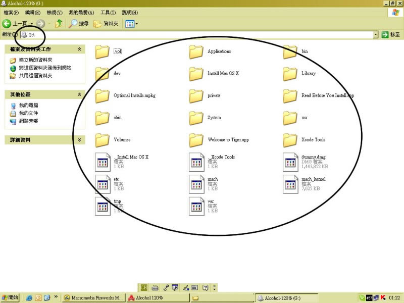
Task: Open the 我的最愛(A) menu
Action: tap(81, 12)
